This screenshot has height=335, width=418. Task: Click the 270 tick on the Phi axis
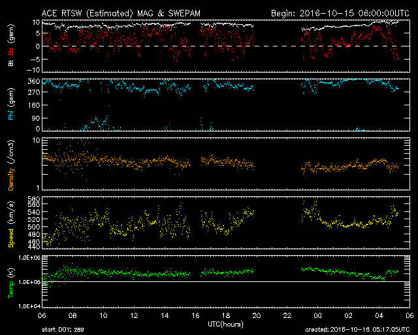point(34,92)
